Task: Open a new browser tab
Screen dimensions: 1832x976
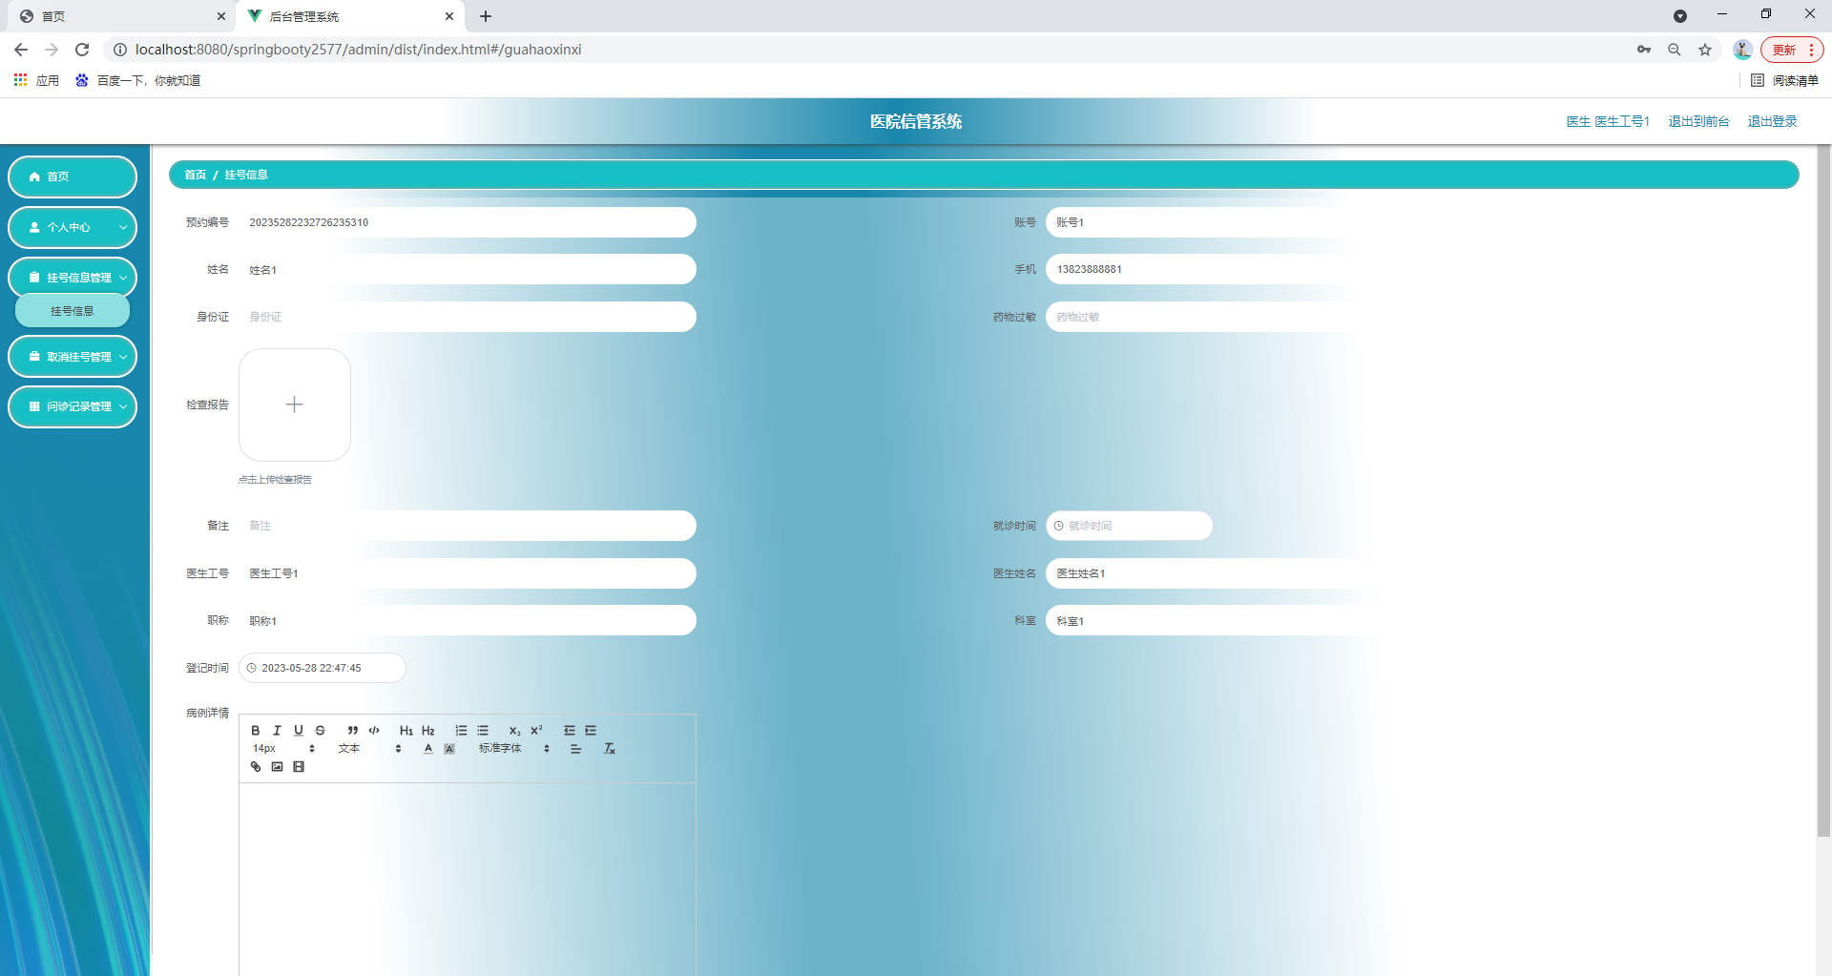Action: point(486,16)
